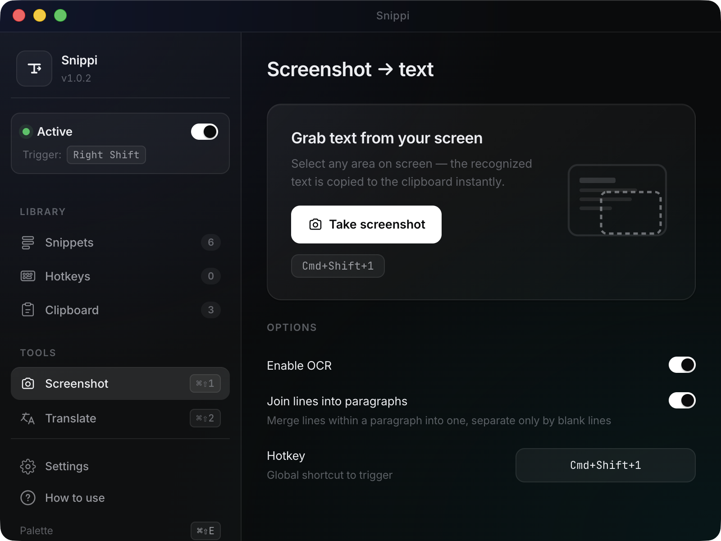The image size is (721, 541).
Task: Click the Cmd+Shift+1 badge under Take screenshot
Action: pyautogui.click(x=338, y=266)
